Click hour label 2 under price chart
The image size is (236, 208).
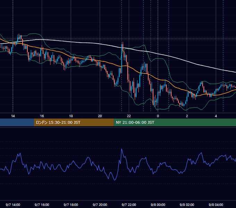tap(187, 116)
